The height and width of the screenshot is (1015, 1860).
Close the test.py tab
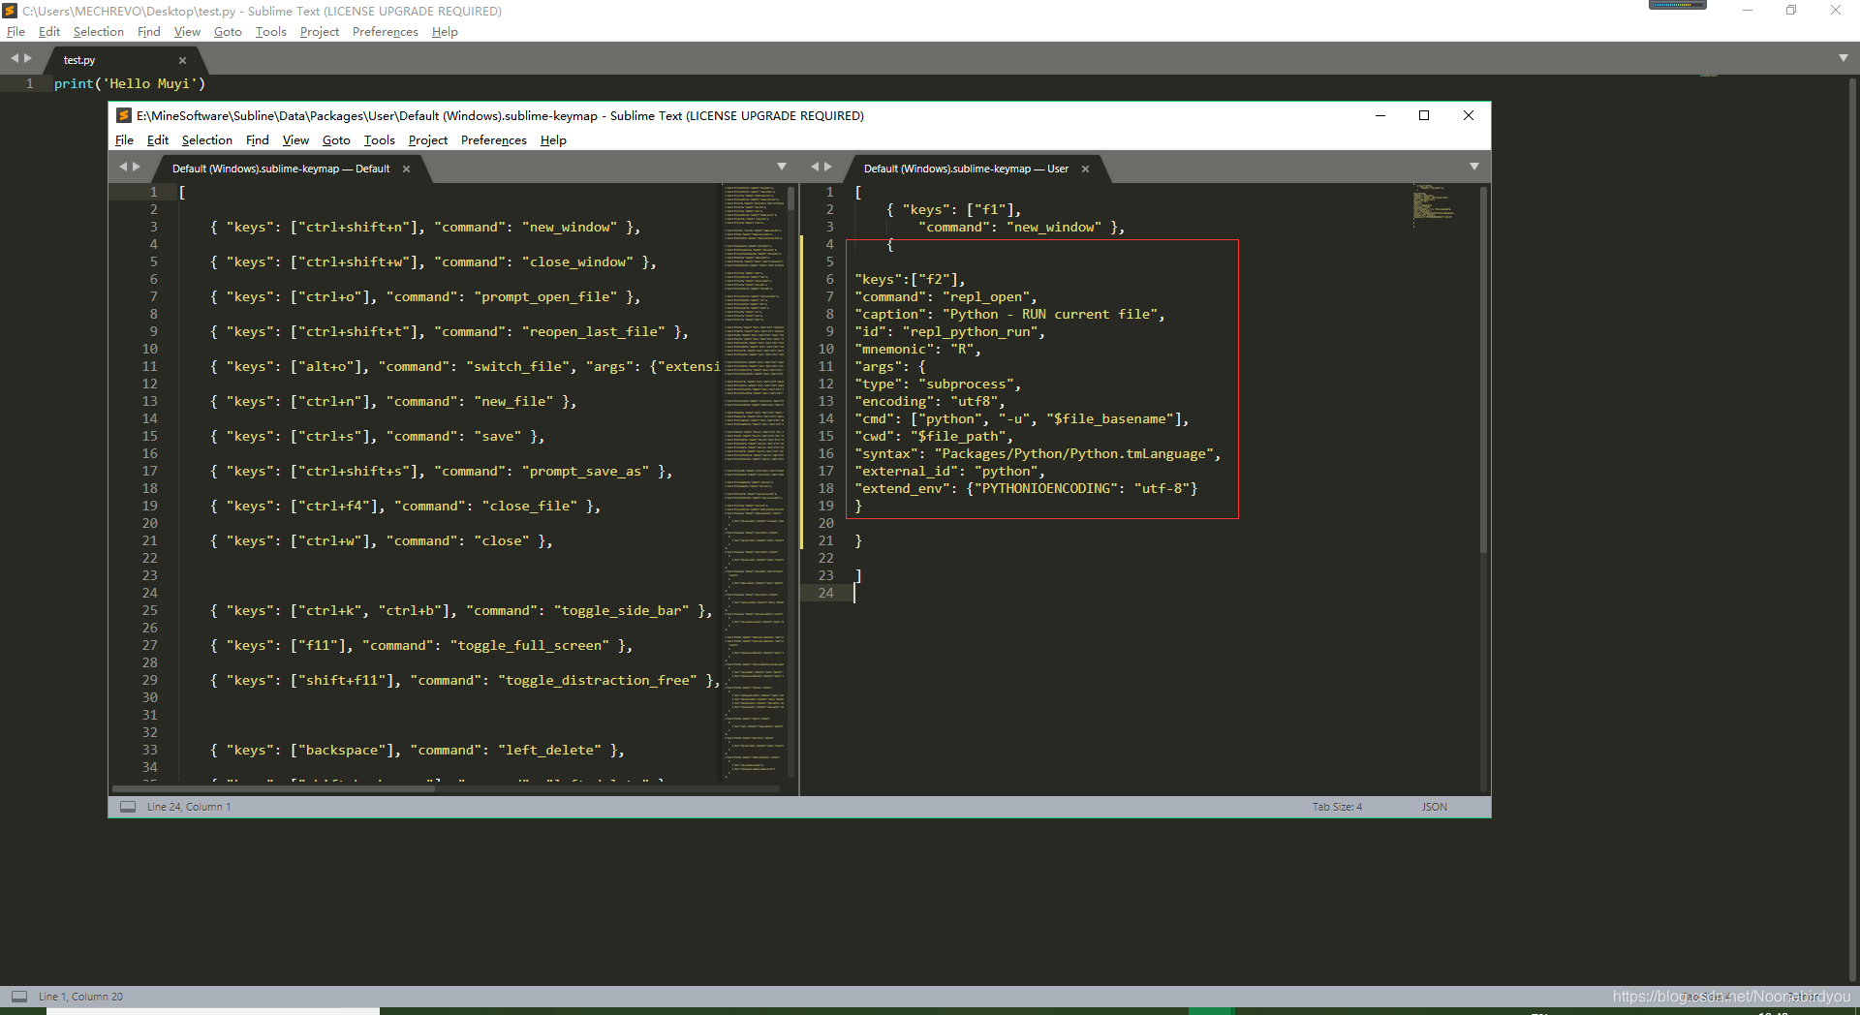click(x=182, y=60)
